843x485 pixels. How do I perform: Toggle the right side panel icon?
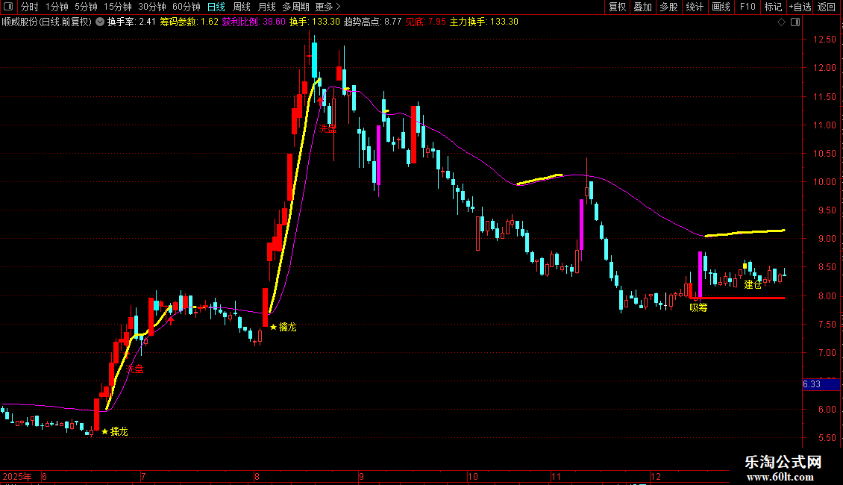(795, 22)
